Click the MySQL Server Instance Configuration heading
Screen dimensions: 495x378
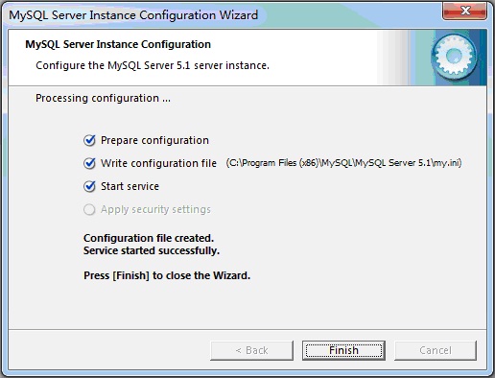118,44
